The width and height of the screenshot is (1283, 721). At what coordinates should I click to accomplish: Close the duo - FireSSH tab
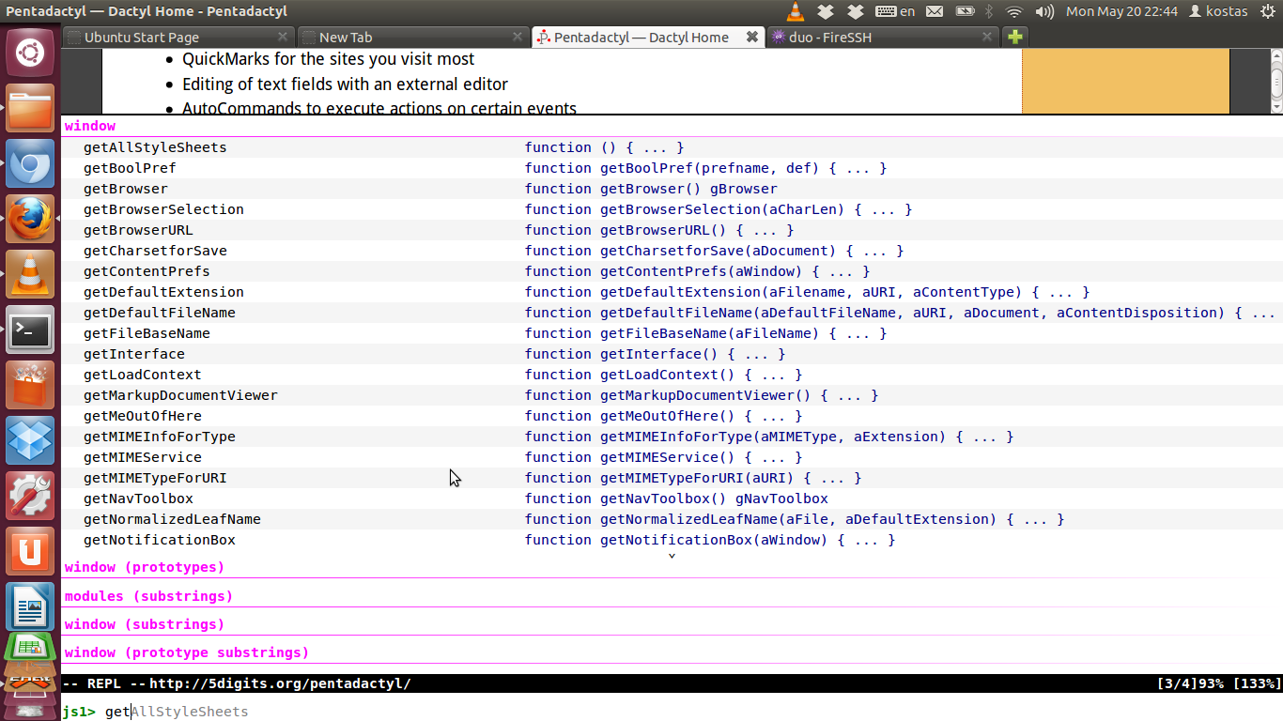tap(987, 37)
